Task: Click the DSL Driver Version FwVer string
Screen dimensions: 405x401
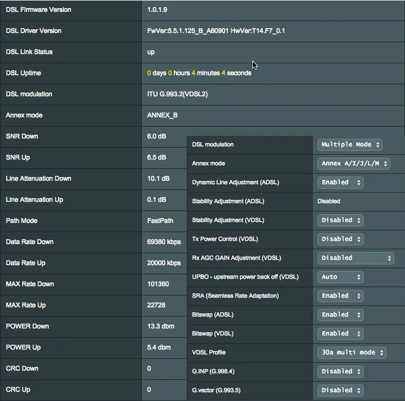Action: click(x=216, y=31)
